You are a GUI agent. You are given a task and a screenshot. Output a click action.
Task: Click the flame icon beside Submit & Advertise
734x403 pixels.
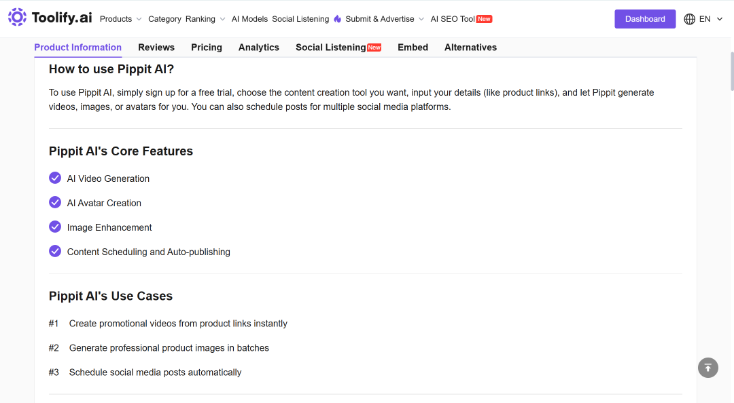pyautogui.click(x=338, y=19)
